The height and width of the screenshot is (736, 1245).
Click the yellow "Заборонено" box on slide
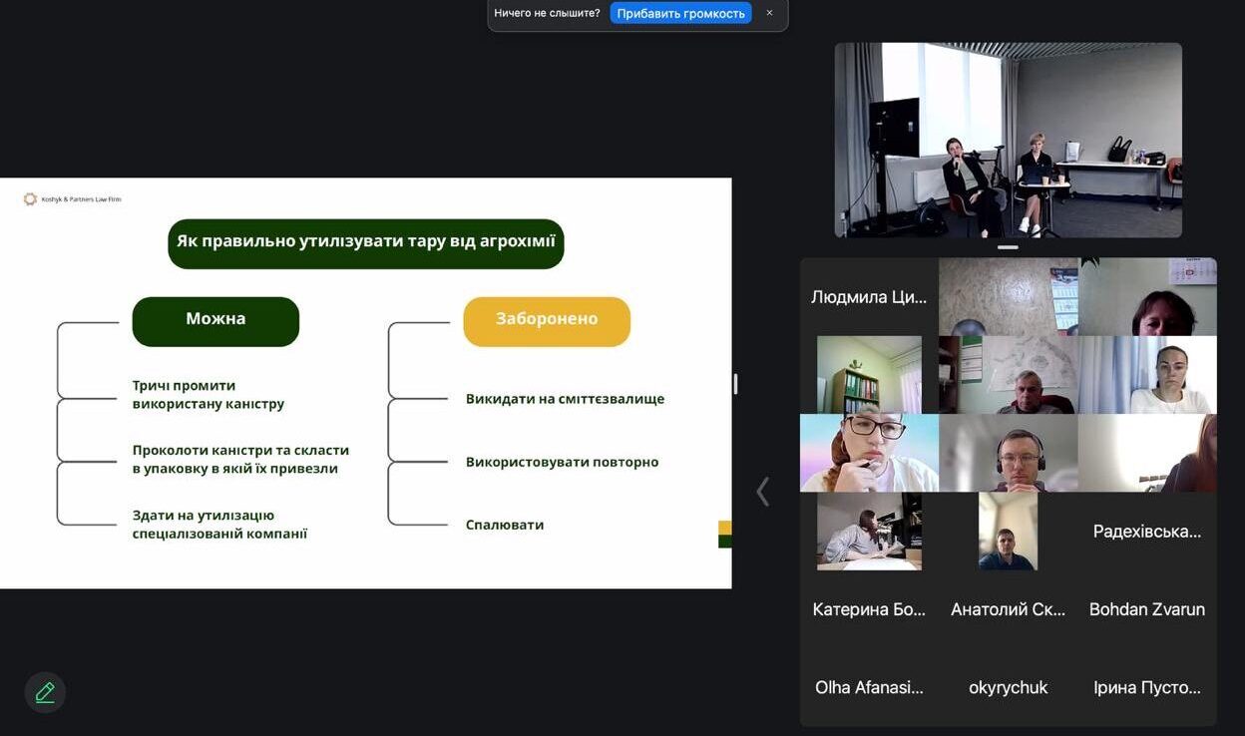point(547,320)
